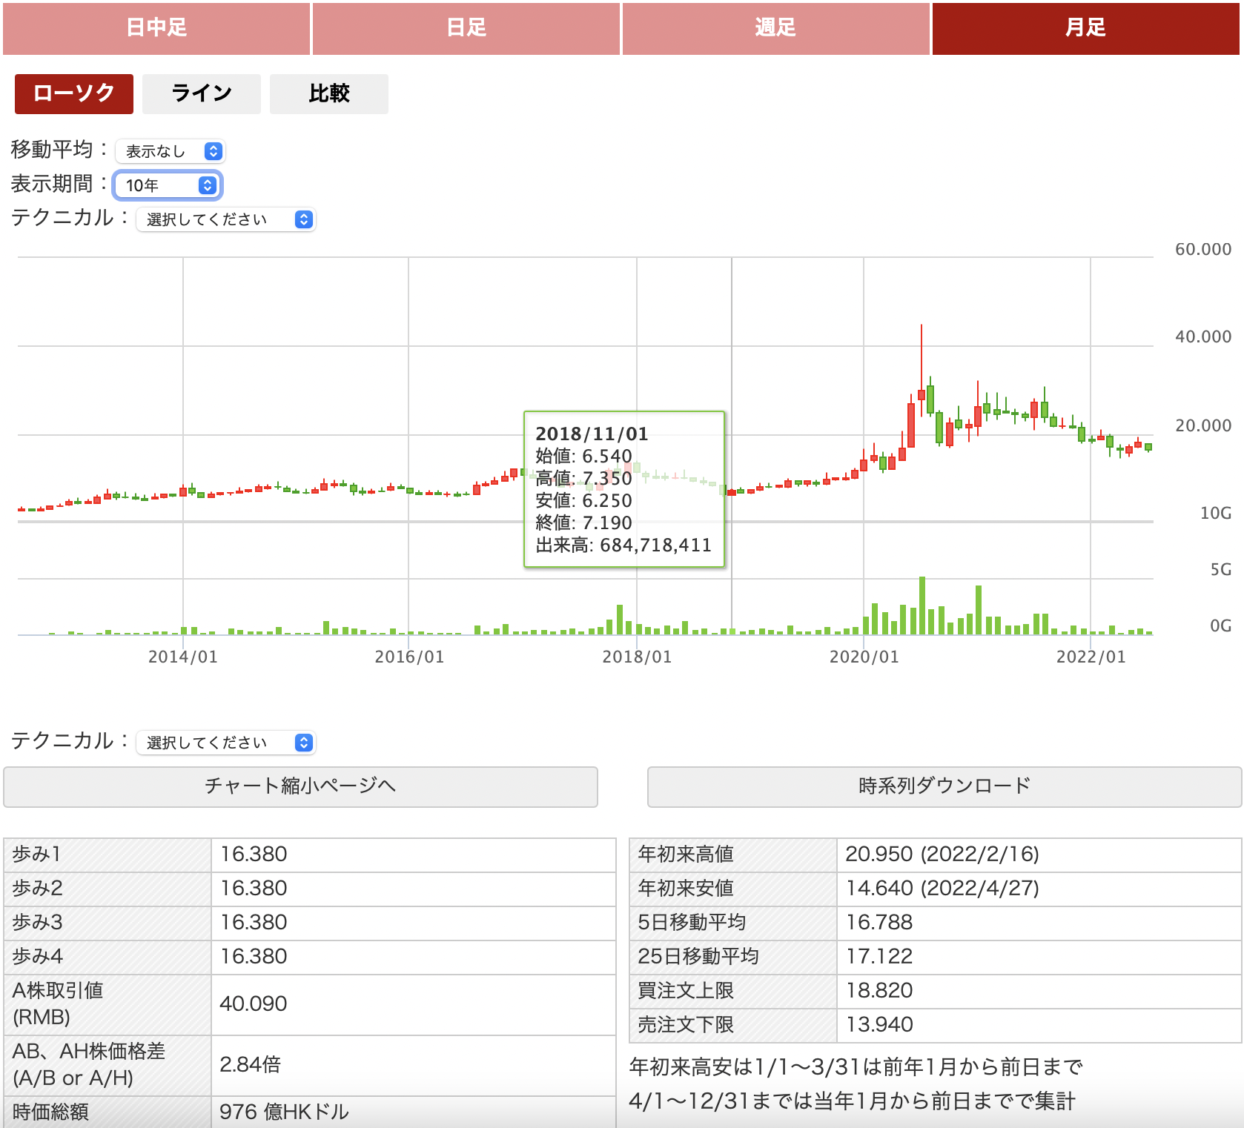
Task: Click the チャート縮小ページへ button
Action: (x=300, y=786)
